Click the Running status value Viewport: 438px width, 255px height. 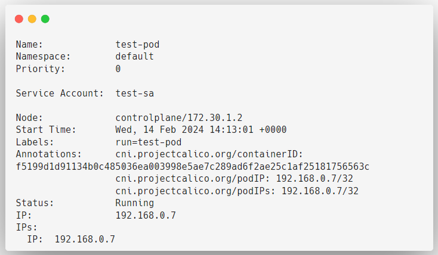click(135, 203)
